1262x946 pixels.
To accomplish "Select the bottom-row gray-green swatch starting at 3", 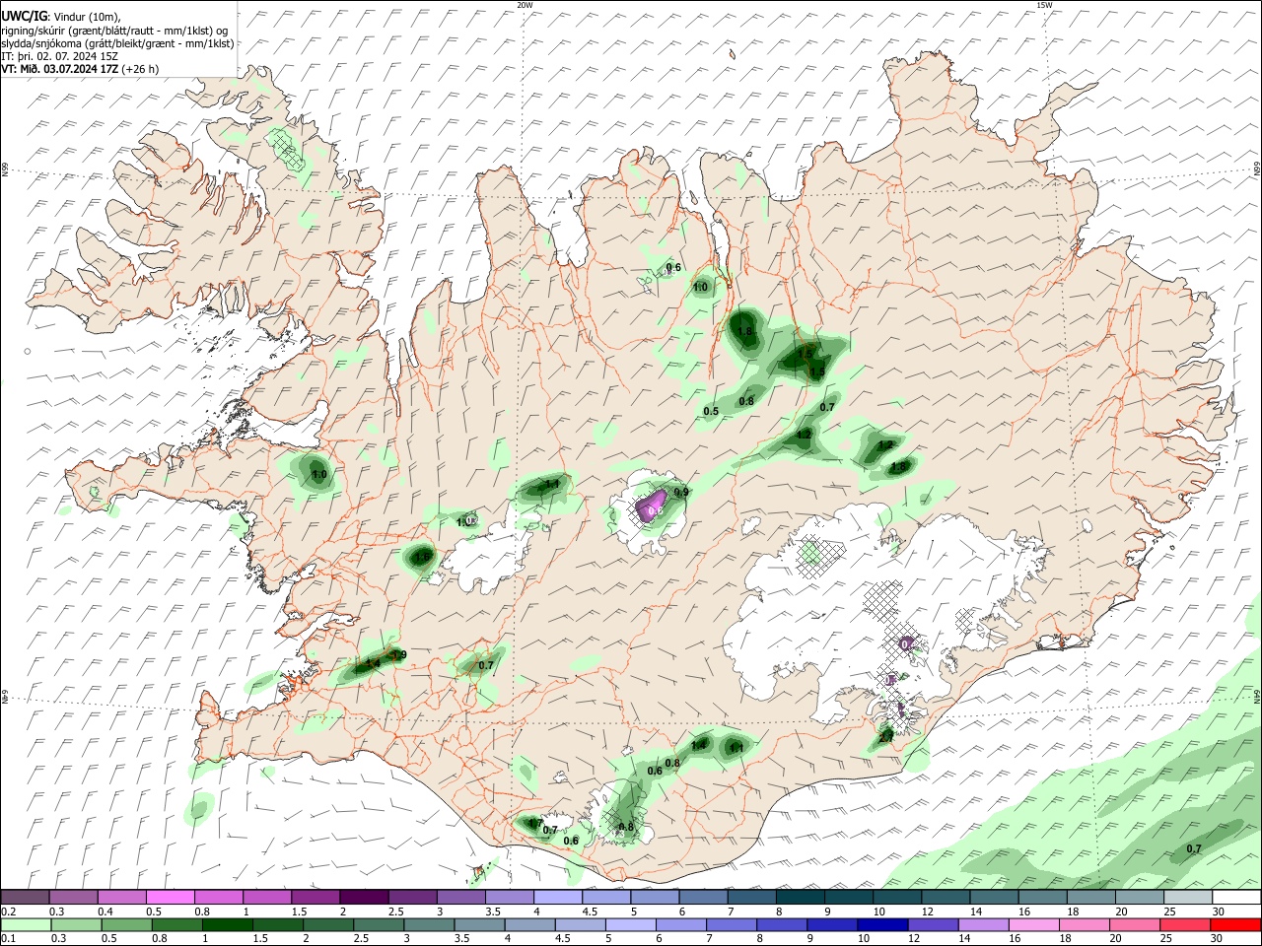I will 429,924.
